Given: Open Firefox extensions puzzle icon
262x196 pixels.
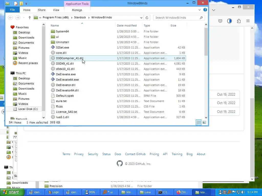Looking at the screenshot, I should pos(239,21).
